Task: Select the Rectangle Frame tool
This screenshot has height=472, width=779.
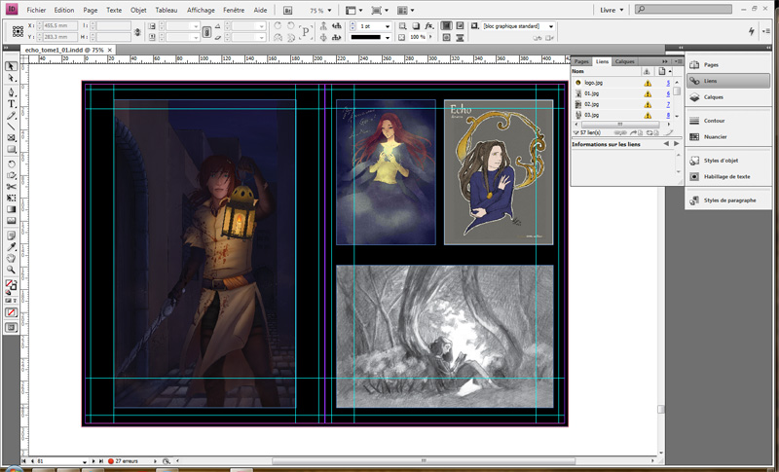Action: [11, 138]
